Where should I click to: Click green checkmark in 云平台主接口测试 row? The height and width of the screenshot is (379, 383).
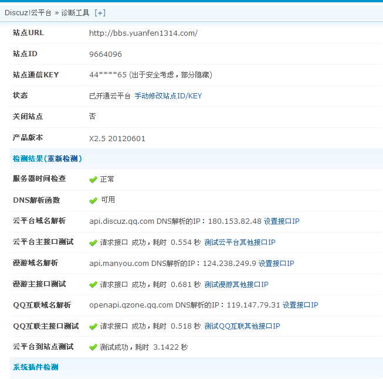click(x=93, y=243)
